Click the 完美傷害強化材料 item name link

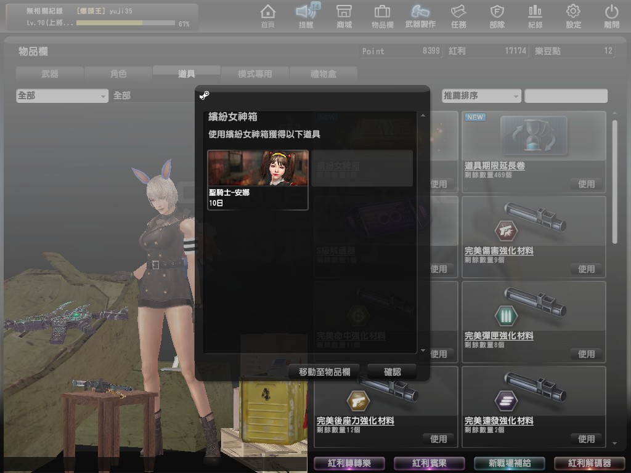coord(499,251)
